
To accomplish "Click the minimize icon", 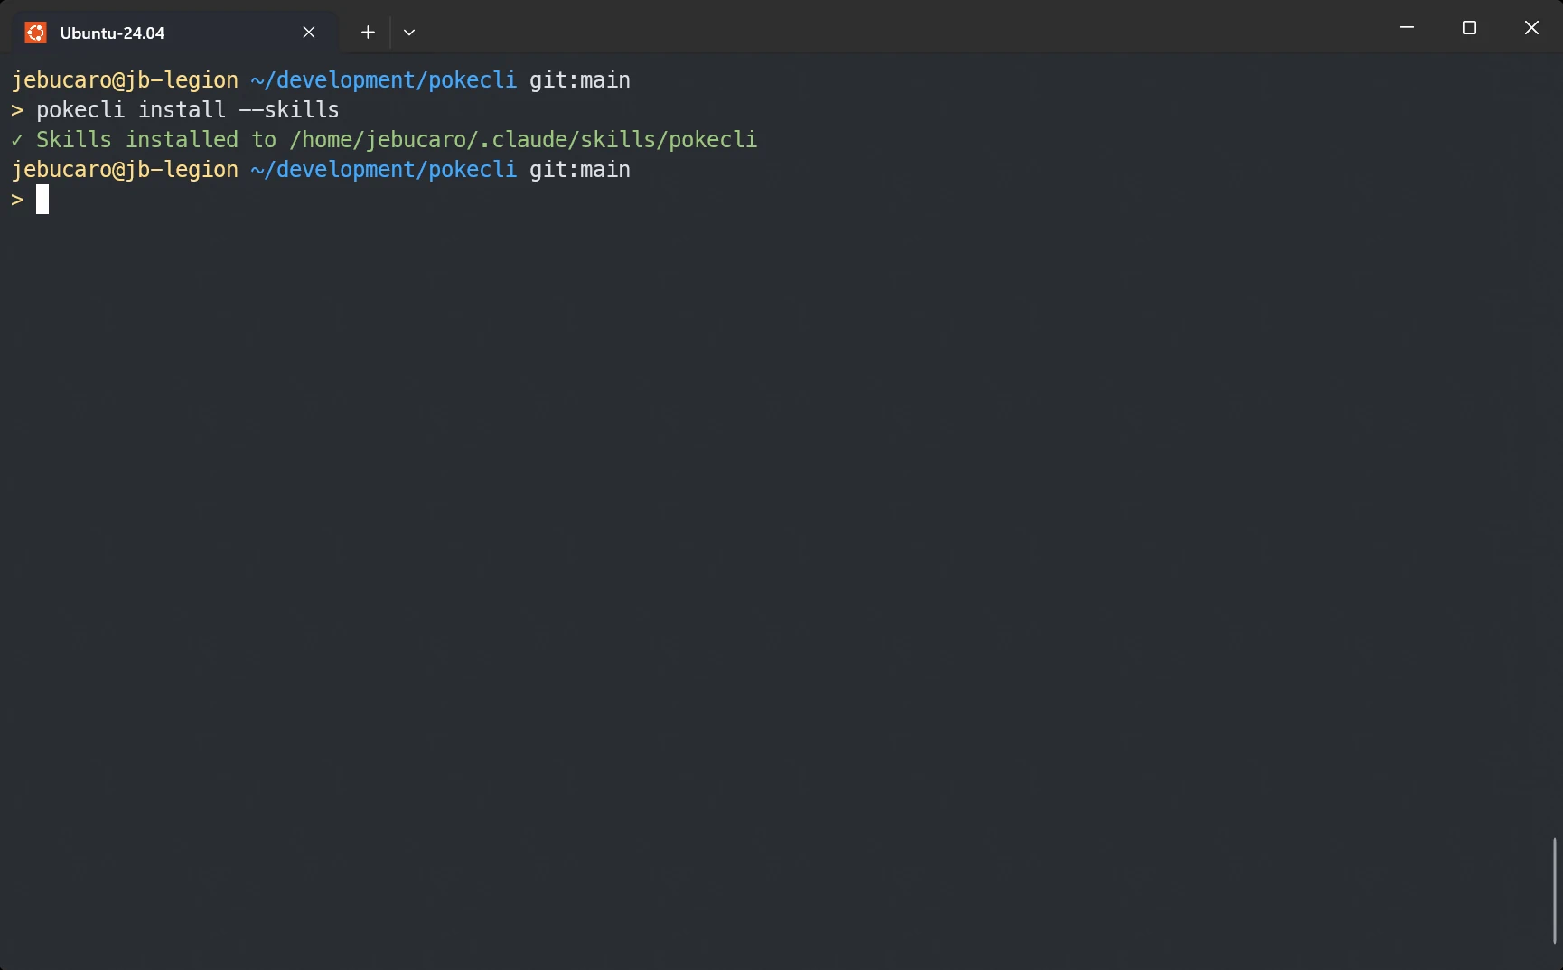I will click(1407, 27).
